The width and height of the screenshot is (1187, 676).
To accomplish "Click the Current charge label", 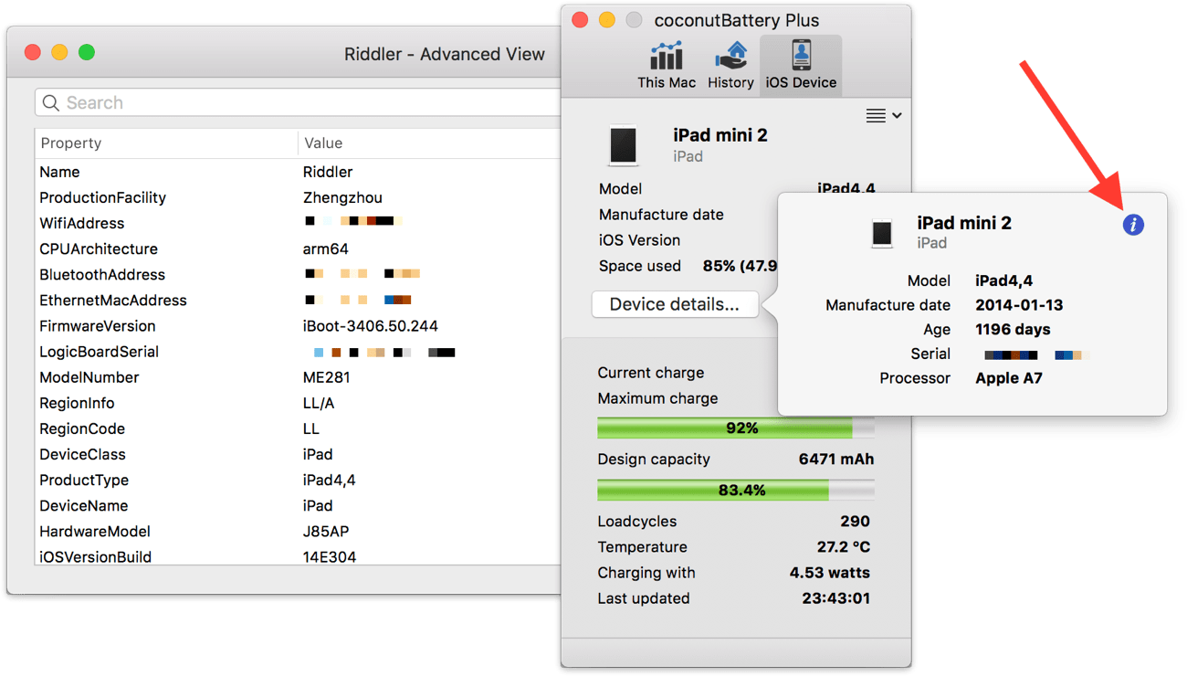I will 651,373.
